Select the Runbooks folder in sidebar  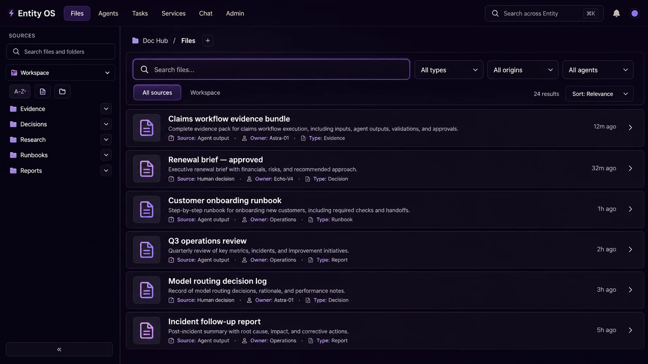click(34, 155)
